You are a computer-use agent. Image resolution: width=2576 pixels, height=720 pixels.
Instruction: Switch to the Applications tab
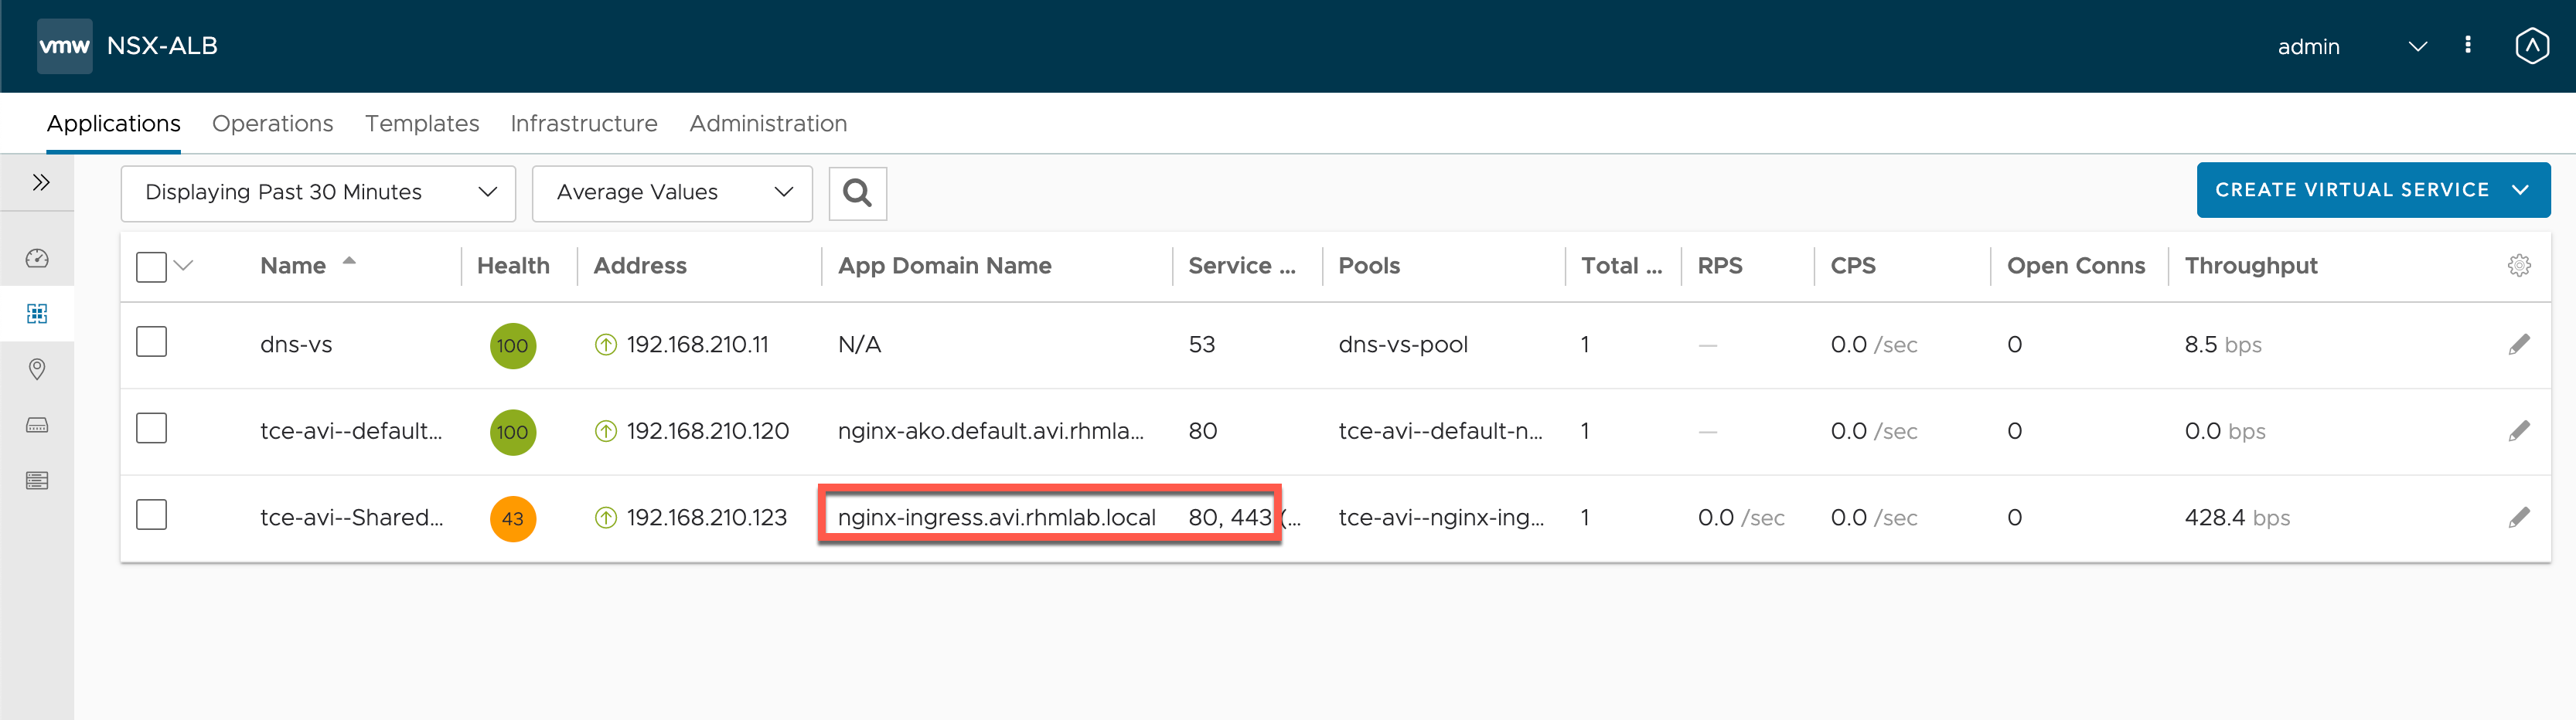pyautogui.click(x=113, y=123)
